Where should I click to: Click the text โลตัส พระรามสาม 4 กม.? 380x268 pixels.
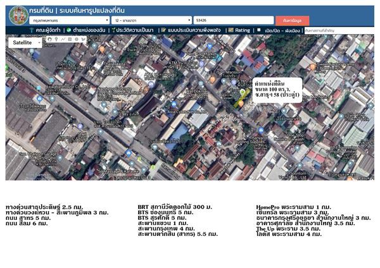pyautogui.click(x=289, y=234)
